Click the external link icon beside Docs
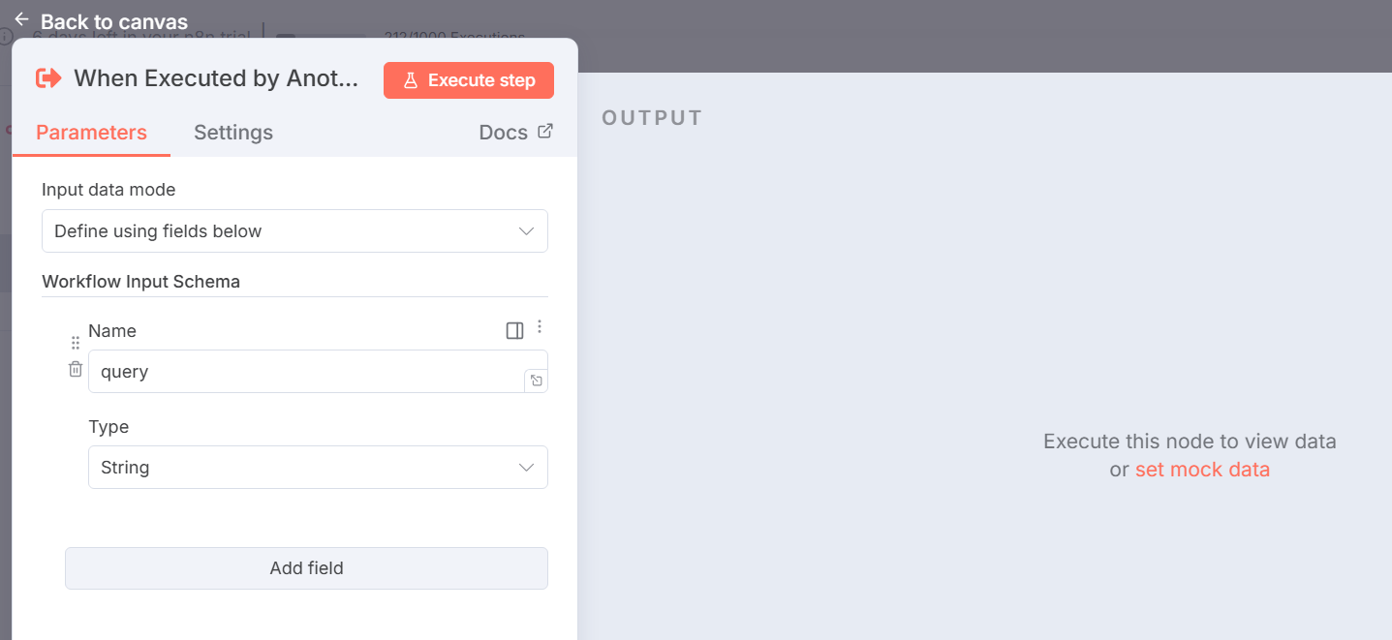 [545, 132]
